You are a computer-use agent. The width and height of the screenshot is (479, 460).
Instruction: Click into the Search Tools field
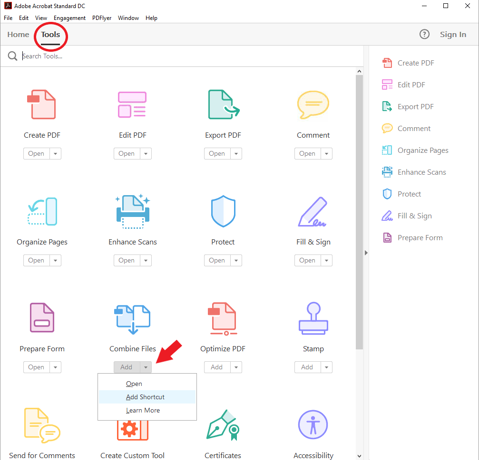click(192, 56)
